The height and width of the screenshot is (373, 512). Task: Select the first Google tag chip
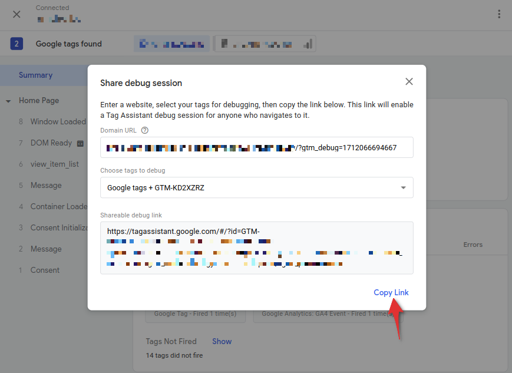[x=172, y=44]
